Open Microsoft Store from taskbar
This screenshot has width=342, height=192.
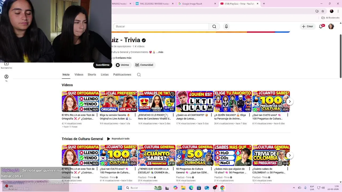(x=199, y=188)
